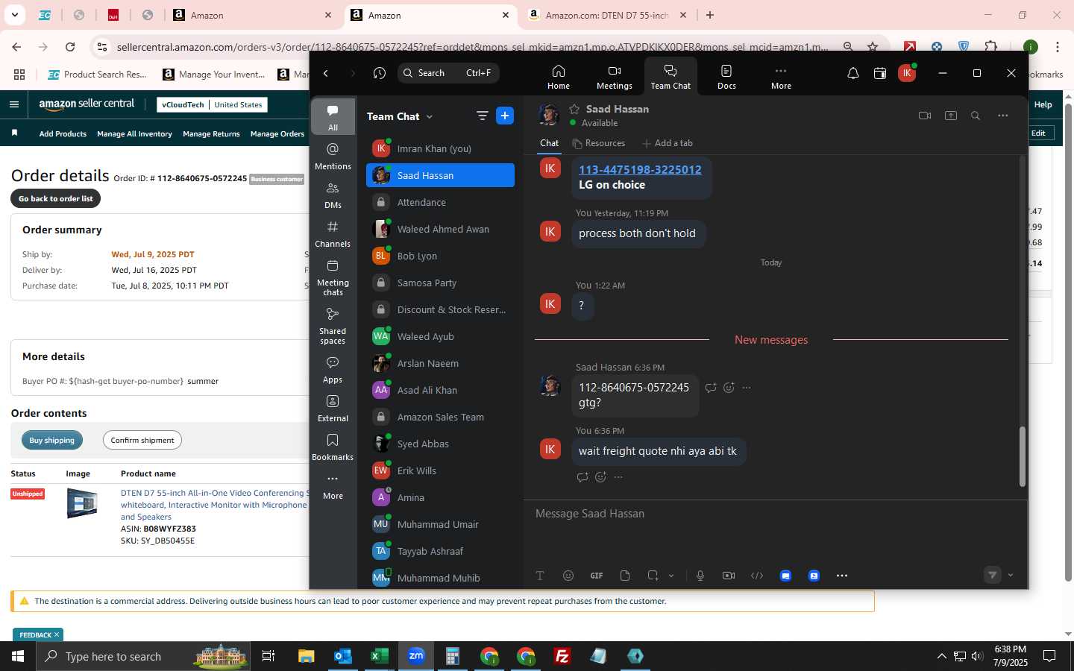Open Docs in Zoom top bar
Viewport: 1074px width, 671px height.
(726, 77)
